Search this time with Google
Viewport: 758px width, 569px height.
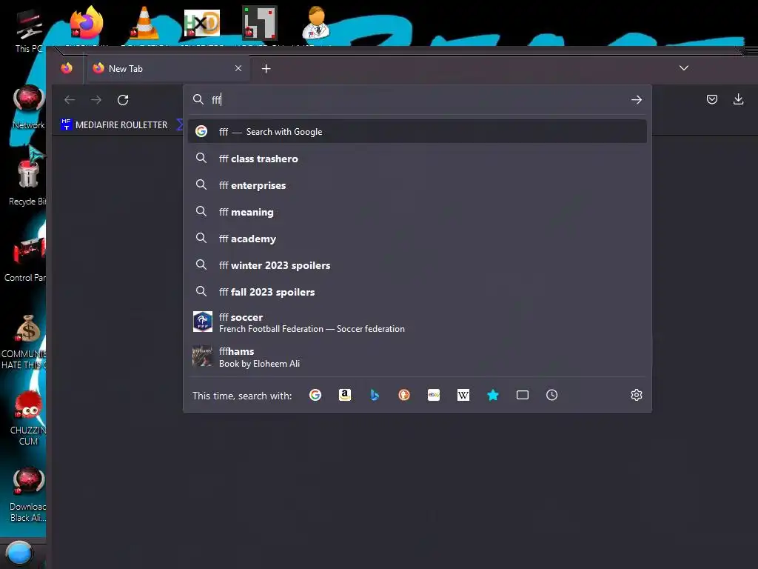click(x=315, y=396)
